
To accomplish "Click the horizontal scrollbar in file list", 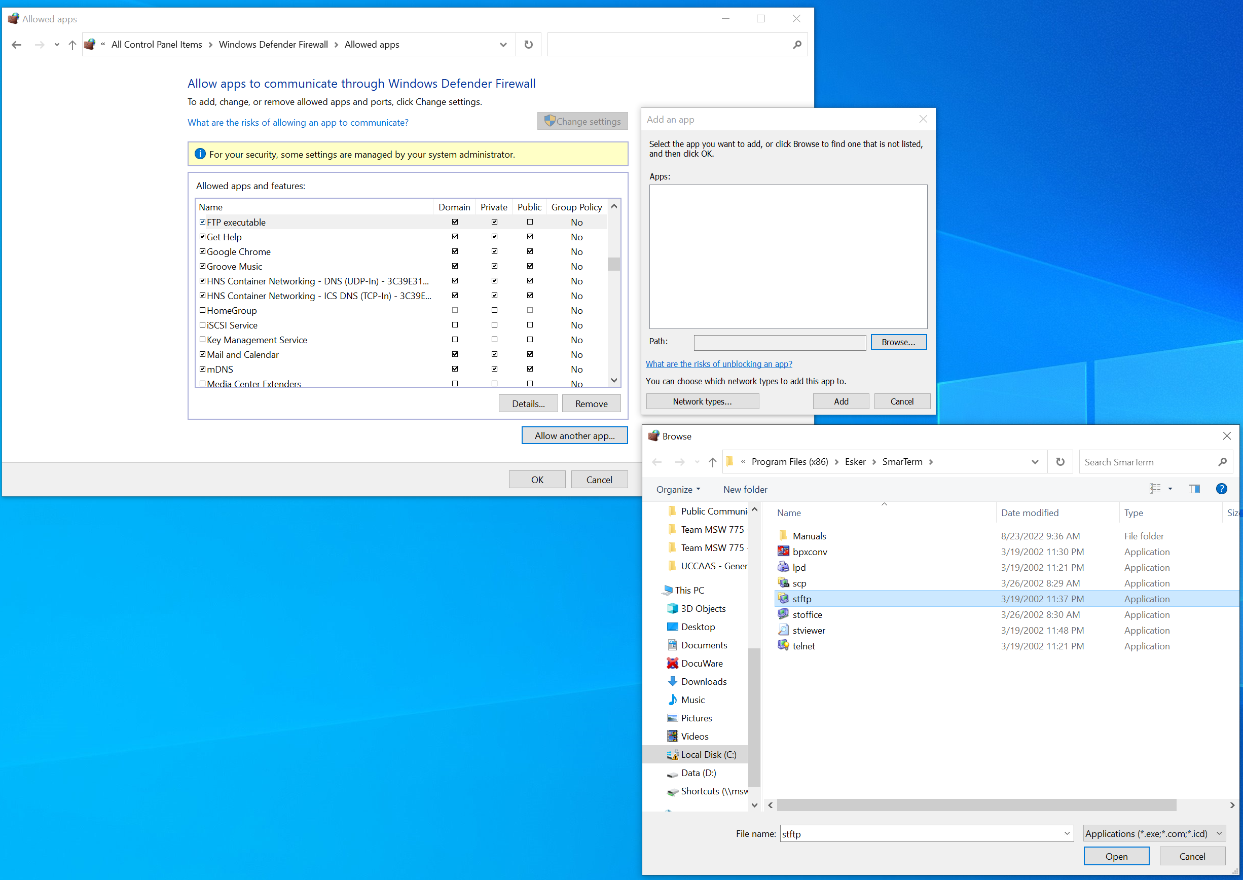I will click(975, 805).
